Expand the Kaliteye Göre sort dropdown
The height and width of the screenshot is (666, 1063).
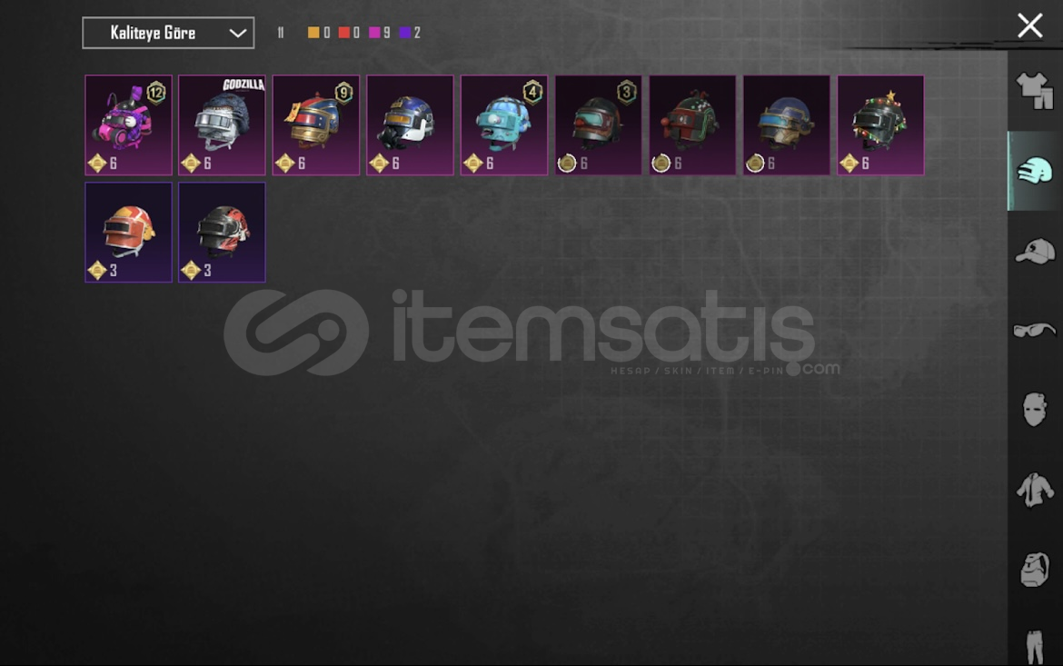168,33
